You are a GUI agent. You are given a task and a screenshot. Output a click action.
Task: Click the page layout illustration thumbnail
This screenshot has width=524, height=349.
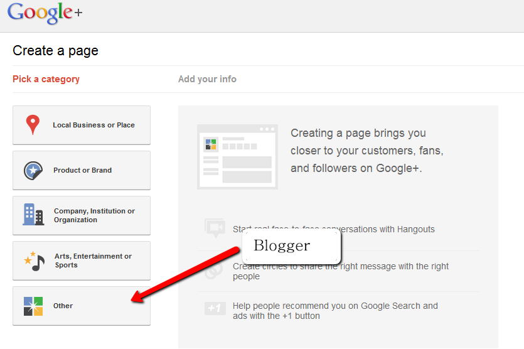pos(237,157)
